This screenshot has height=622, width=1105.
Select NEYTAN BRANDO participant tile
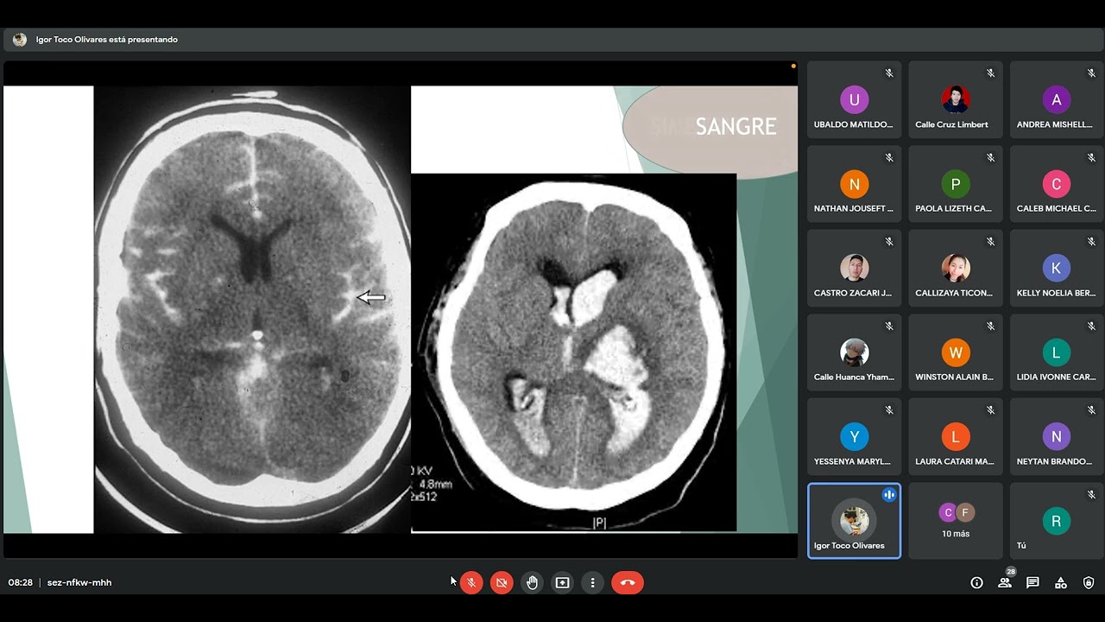(x=1057, y=437)
